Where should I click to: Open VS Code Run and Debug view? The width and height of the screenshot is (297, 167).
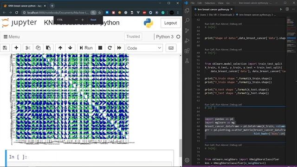point(187,40)
